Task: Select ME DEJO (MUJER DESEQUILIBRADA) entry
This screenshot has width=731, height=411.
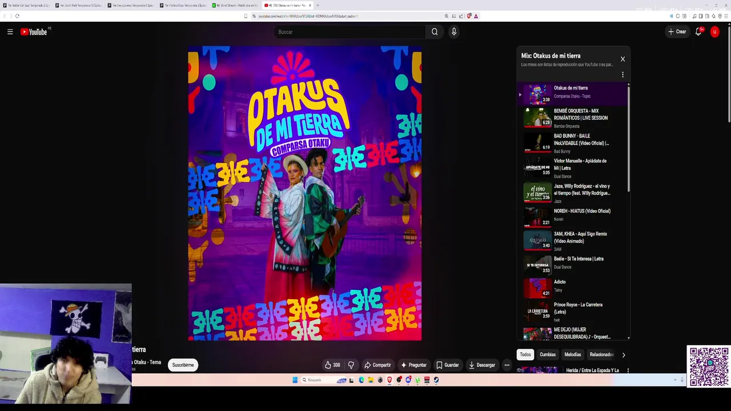Action: [x=573, y=333]
